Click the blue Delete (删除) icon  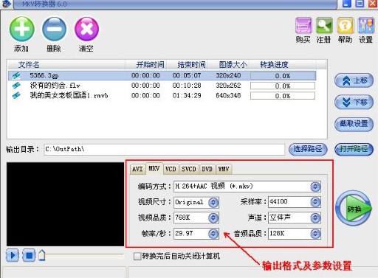[x=54, y=29]
